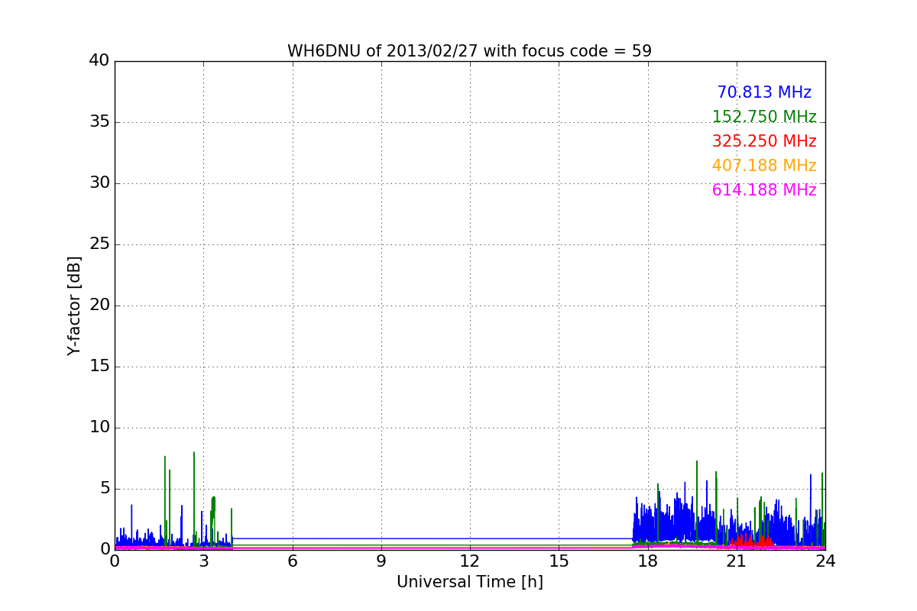The image size is (917, 611).
Task: Click the x-axis tick label 6
Action: pyautogui.click(x=293, y=561)
